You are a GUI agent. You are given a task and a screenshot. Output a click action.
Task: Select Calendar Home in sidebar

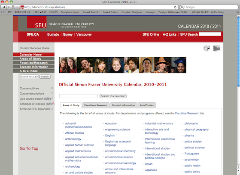click(33, 55)
